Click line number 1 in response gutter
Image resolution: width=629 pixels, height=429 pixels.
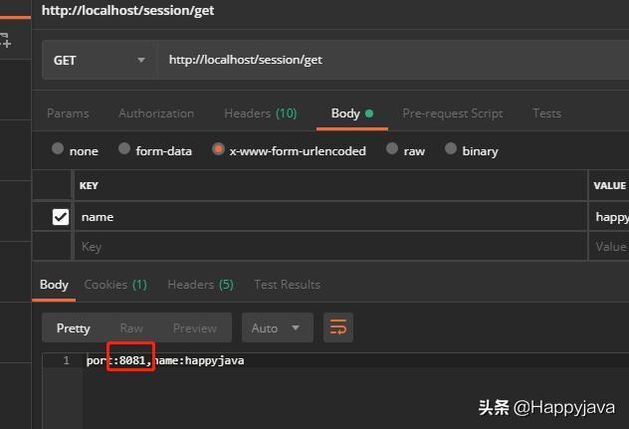pos(67,360)
